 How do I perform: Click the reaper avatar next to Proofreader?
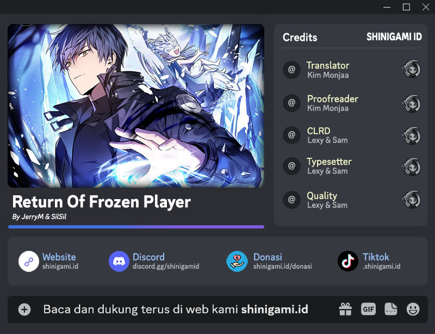click(x=412, y=103)
